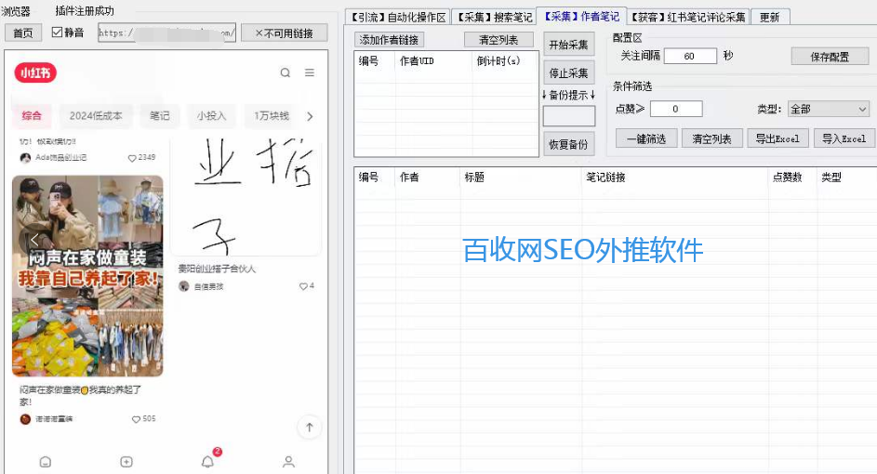
Task: Click the back-to-top arrow button
Action: coord(310,427)
